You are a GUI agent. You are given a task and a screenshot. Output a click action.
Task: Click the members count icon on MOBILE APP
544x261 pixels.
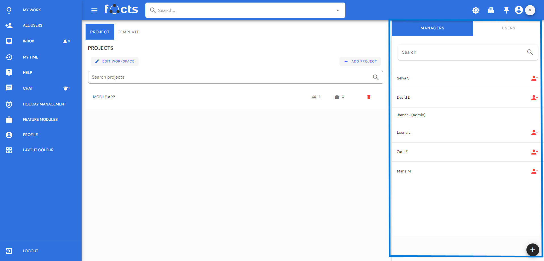point(314,97)
